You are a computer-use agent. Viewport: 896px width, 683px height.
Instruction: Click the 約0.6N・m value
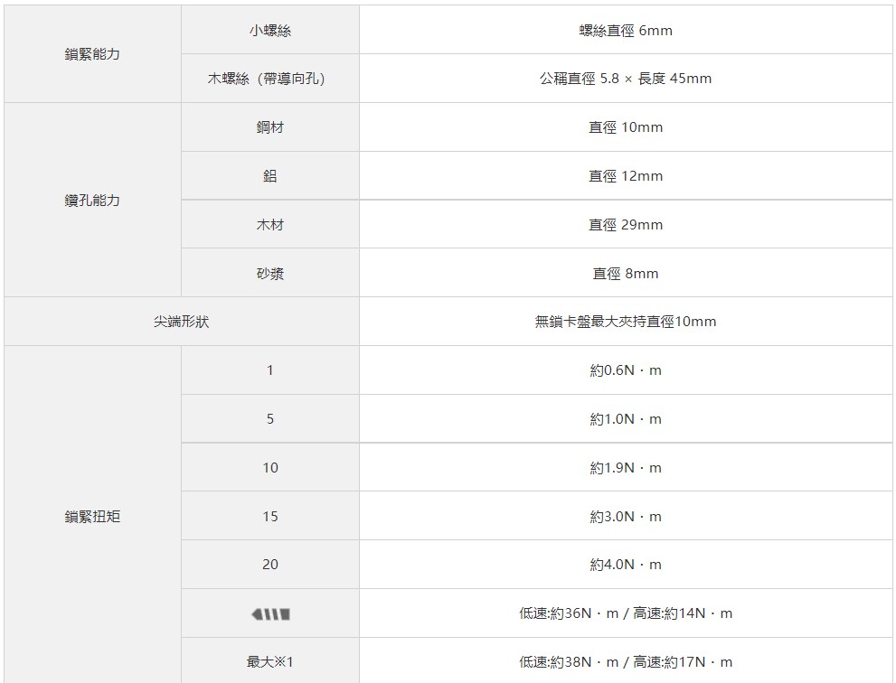[x=626, y=370]
